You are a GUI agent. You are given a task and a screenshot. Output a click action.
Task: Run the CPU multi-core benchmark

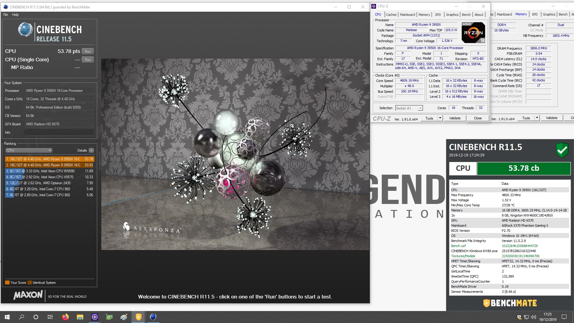(x=88, y=51)
